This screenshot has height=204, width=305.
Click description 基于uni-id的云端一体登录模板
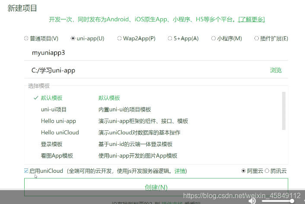point(135,144)
